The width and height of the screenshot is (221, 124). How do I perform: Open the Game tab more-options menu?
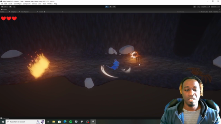[x=220, y=10]
